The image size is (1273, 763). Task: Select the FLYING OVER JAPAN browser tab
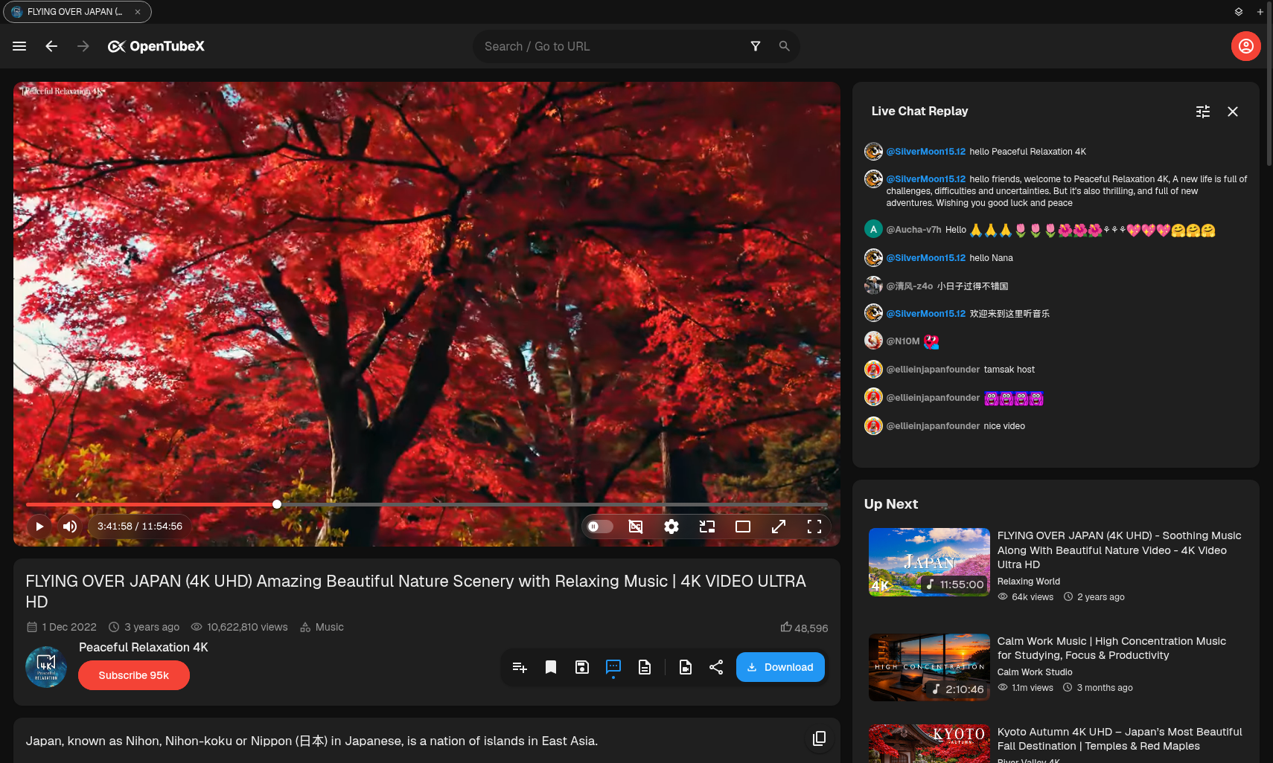[x=77, y=12]
